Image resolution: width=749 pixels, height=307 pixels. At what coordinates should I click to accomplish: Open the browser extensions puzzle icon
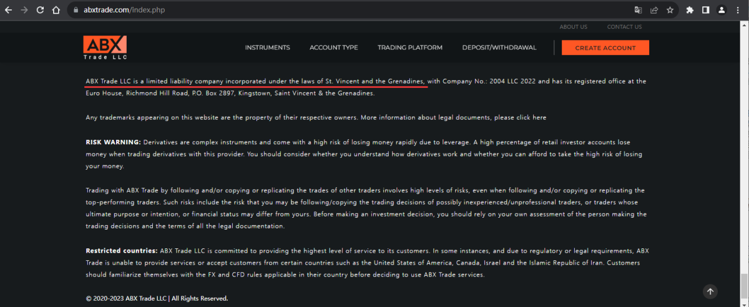point(690,10)
